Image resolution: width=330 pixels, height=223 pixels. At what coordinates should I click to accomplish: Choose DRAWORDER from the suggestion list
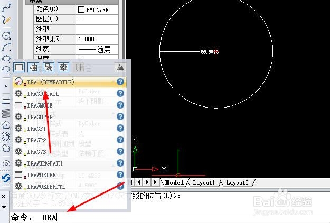tap(70, 174)
